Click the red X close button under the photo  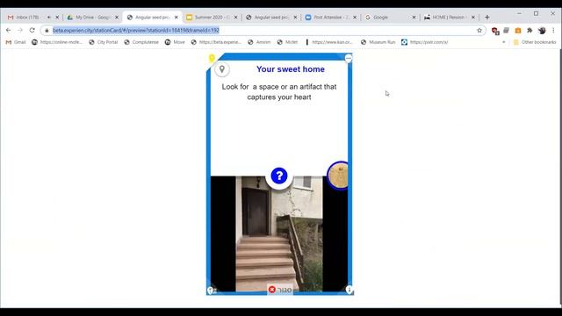[x=272, y=289]
